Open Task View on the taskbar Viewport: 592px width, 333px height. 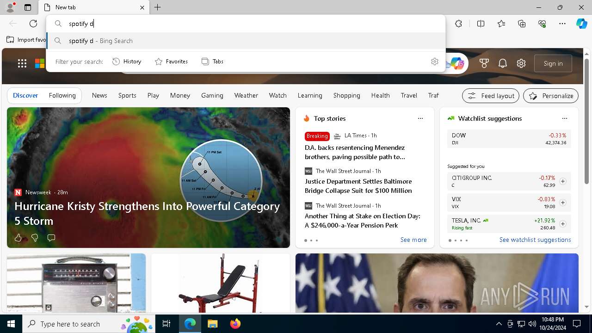coord(166,324)
